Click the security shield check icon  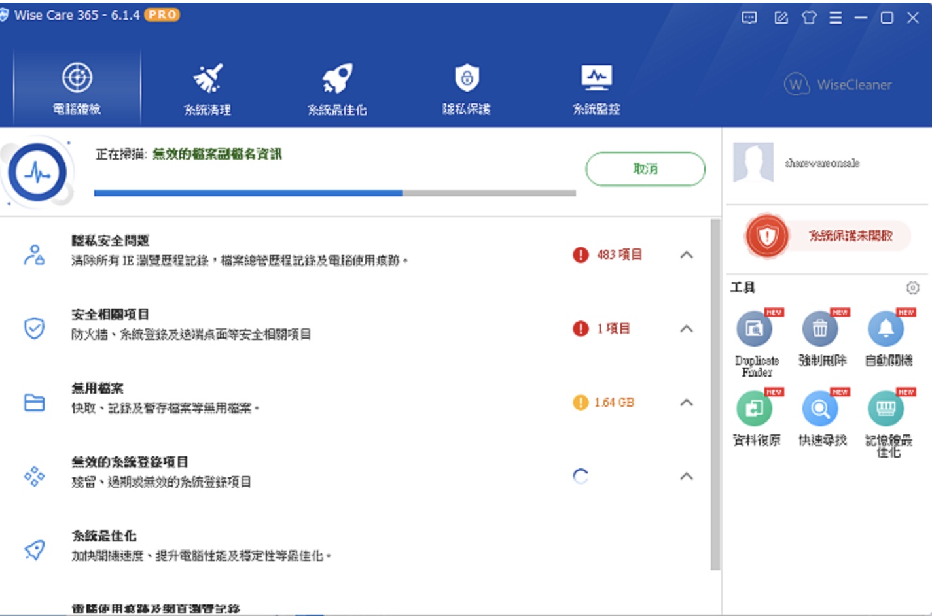click(34, 328)
